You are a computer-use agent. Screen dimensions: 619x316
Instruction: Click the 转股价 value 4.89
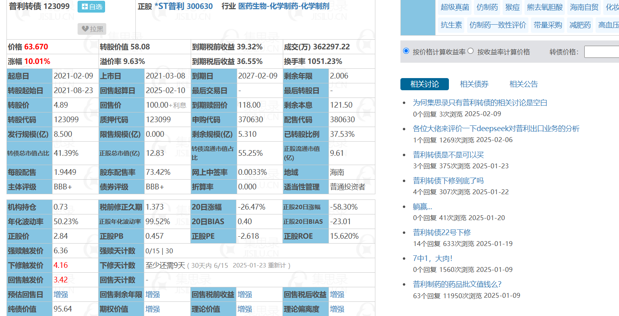(x=61, y=105)
